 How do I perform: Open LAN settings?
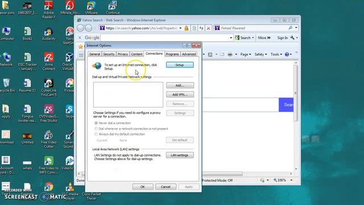(180, 155)
